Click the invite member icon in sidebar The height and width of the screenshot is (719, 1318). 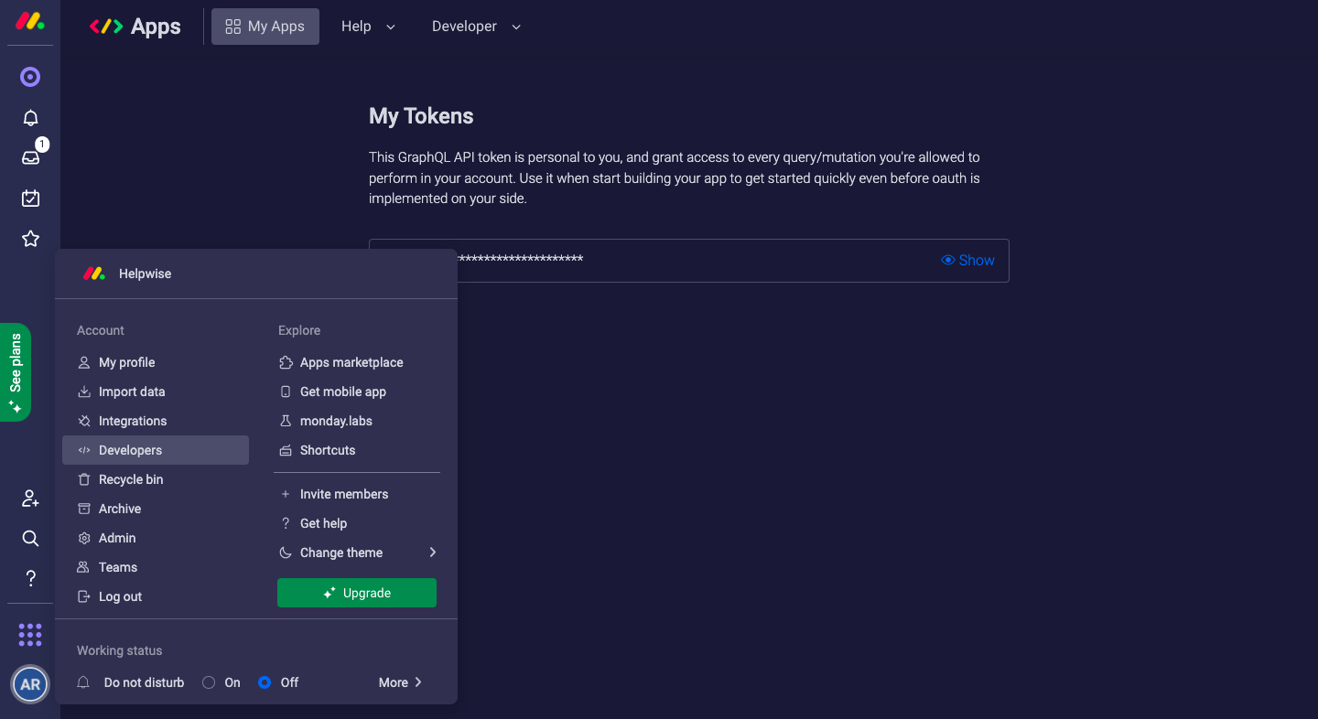(x=30, y=499)
